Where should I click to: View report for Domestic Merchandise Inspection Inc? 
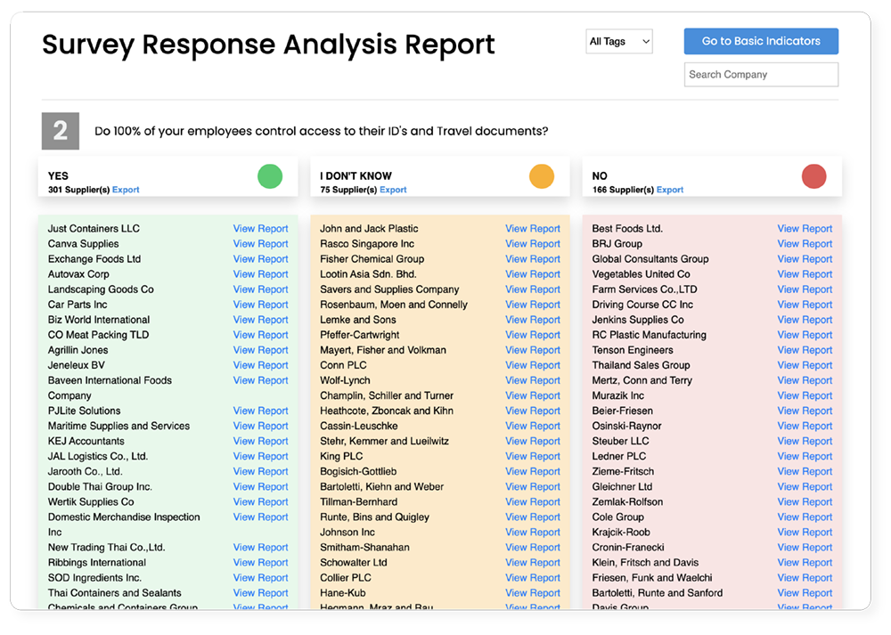[261, 517]
